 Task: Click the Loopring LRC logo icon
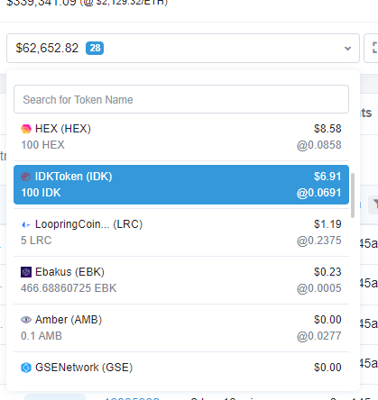click(26, 224)
